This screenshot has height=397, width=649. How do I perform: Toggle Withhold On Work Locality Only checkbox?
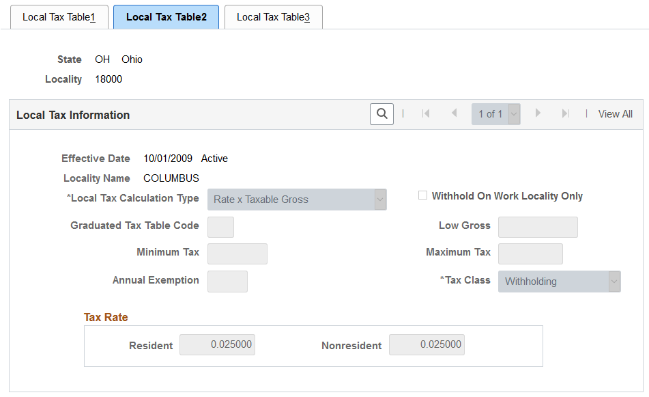click(422, 195)
